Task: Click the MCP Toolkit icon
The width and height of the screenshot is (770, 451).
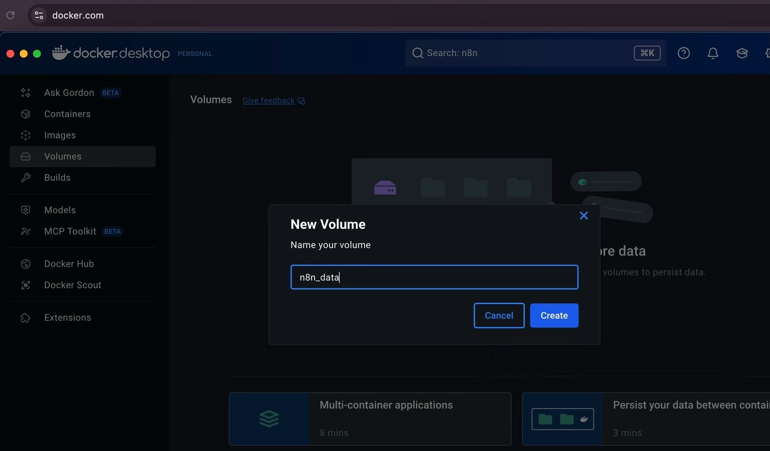Action: pos(25,232)
